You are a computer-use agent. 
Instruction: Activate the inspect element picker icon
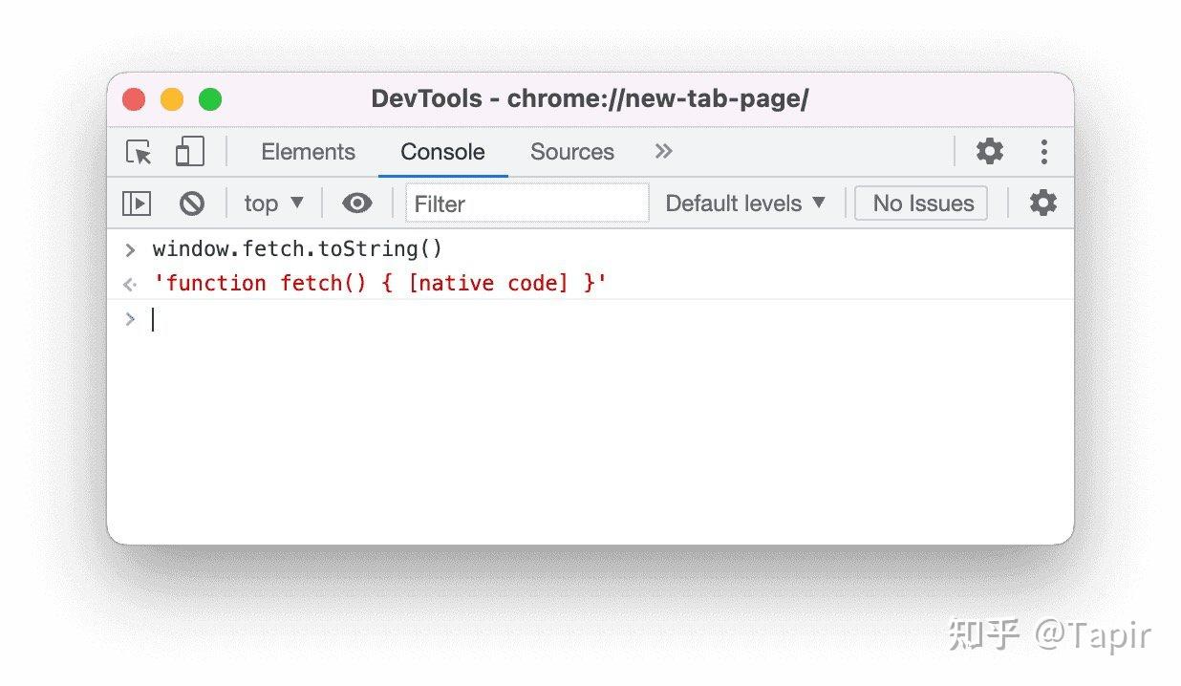point(140,152)
